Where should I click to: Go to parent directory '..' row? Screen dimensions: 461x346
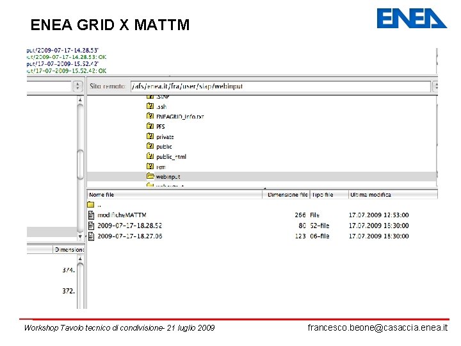(x=262, y=204)
